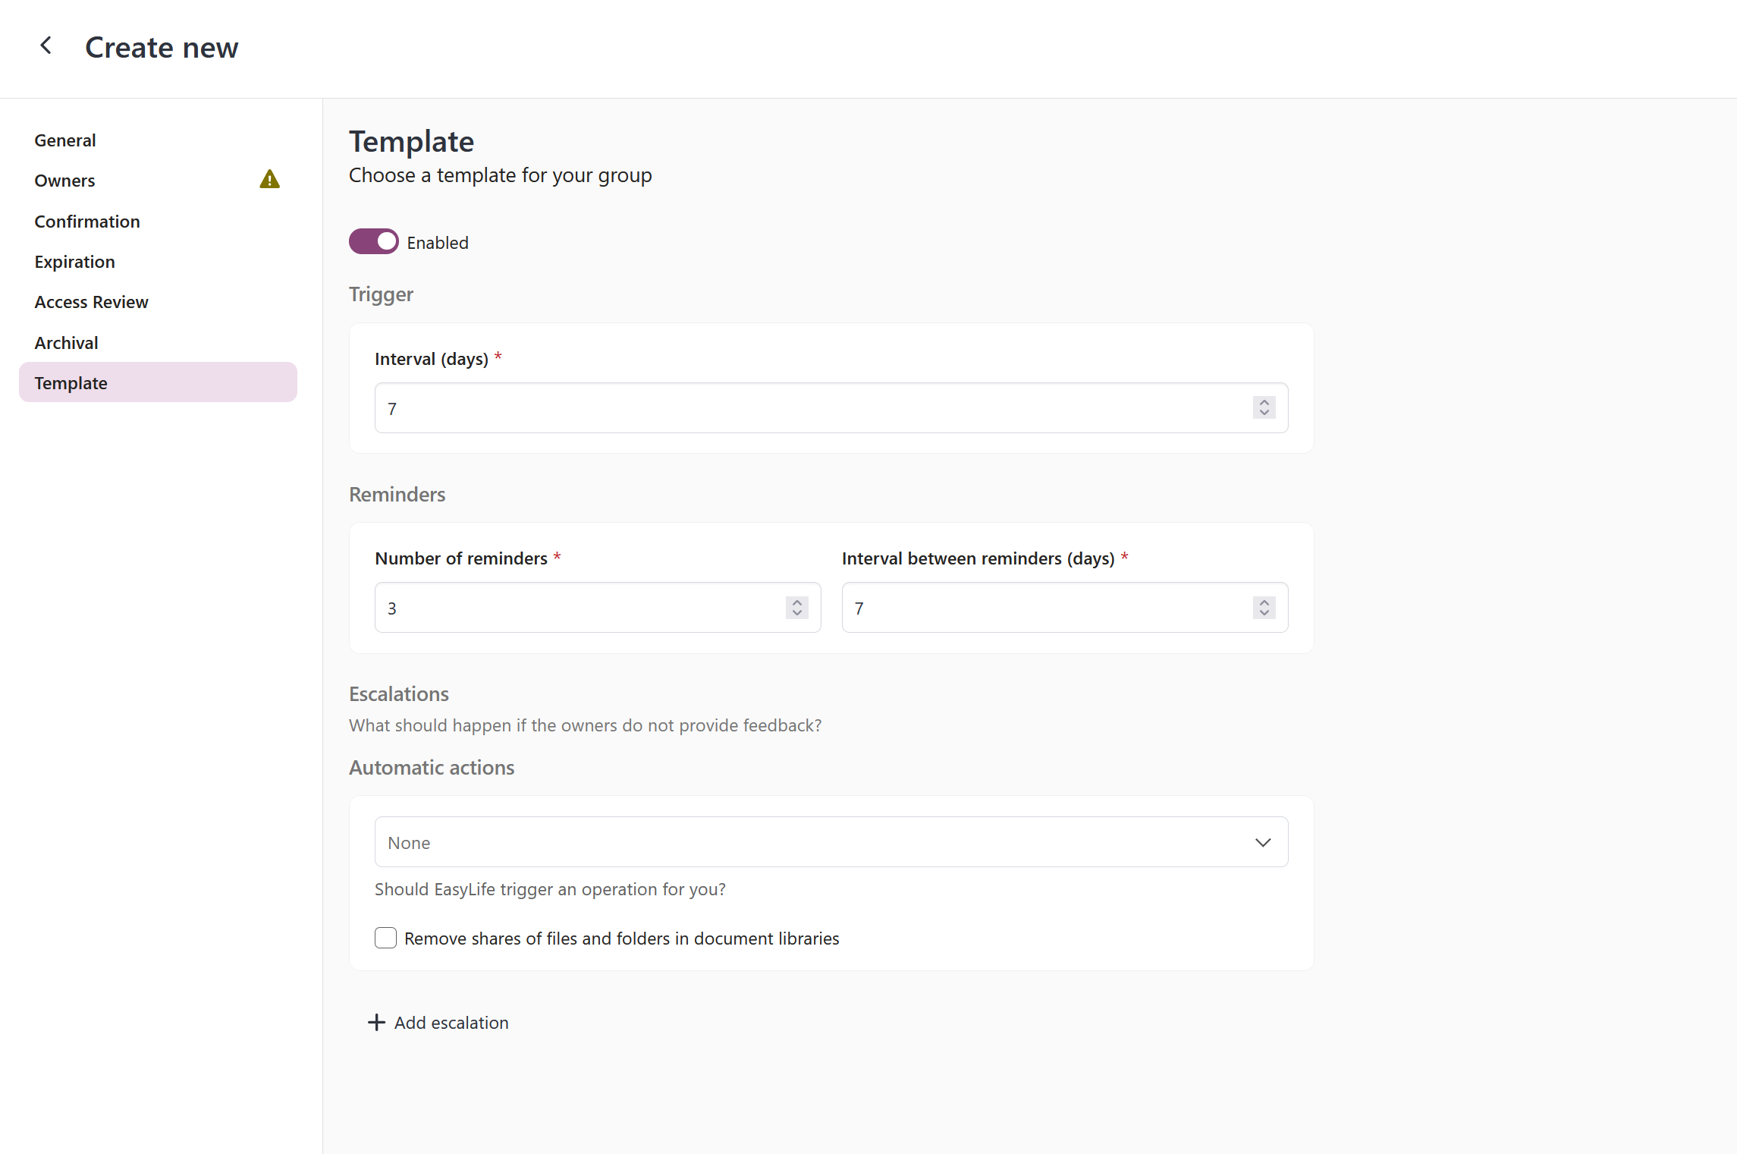Open the General section
The height and width of the screenshot is (1154, 1737).
(x=65, y=140)
